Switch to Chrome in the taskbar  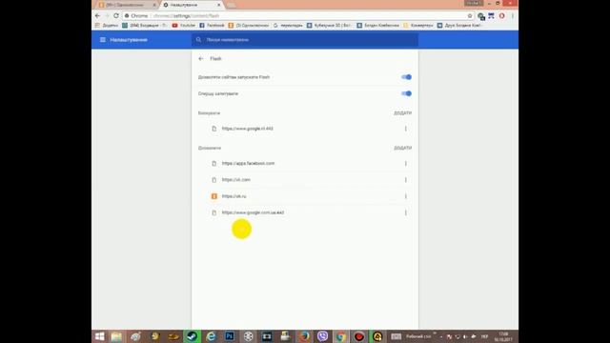pos(341,336)
